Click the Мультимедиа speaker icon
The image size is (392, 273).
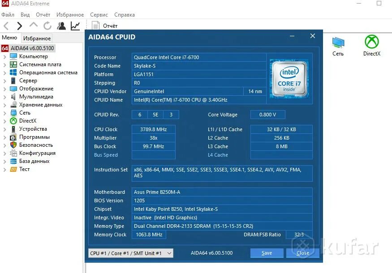[x=13, y=97]
